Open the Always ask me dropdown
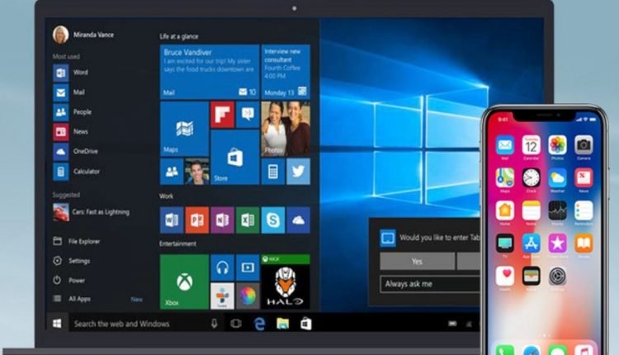This screenshot has height=355, width=619. 430,284
